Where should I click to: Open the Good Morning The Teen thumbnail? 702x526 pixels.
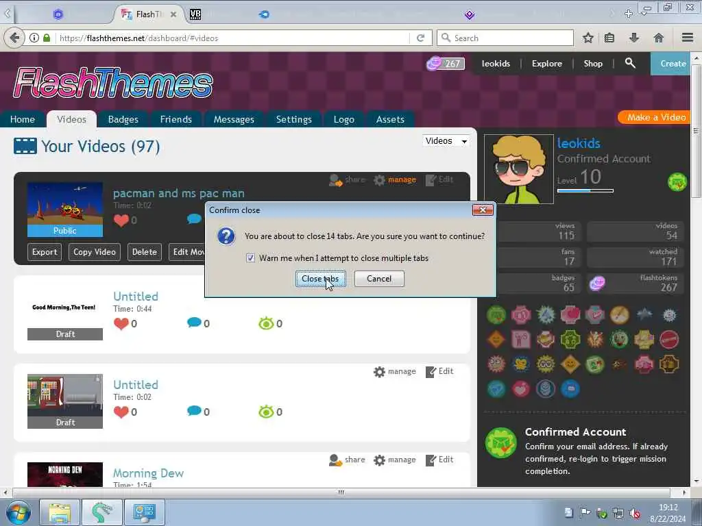pos(65,312)
